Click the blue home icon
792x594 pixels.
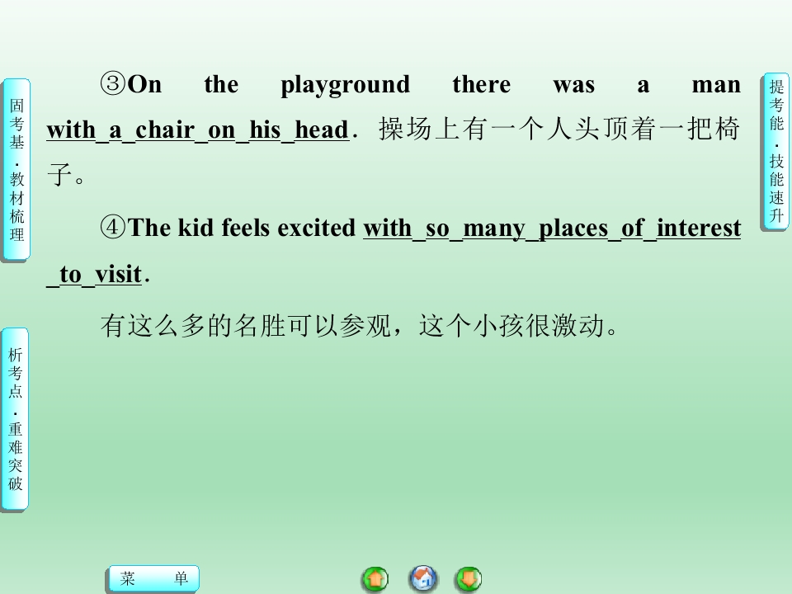[423, 578]
